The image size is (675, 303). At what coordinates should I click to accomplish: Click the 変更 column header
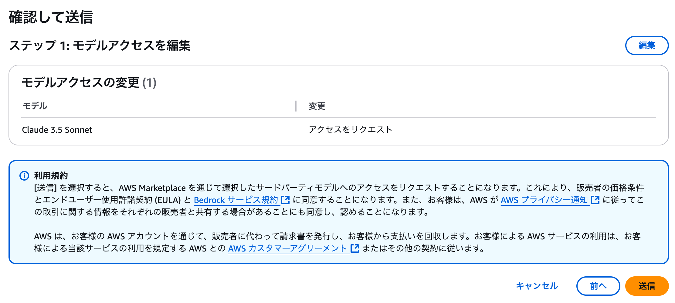[x=317, y=106]
